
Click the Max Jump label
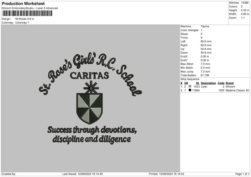(187, 71)
